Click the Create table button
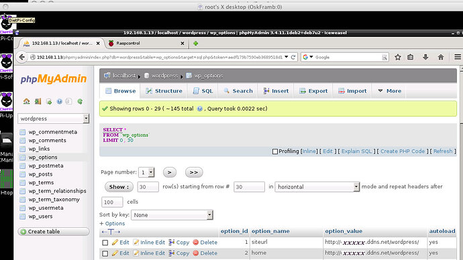This screenshot has width=463, height=260. click(x=54, y=231)
